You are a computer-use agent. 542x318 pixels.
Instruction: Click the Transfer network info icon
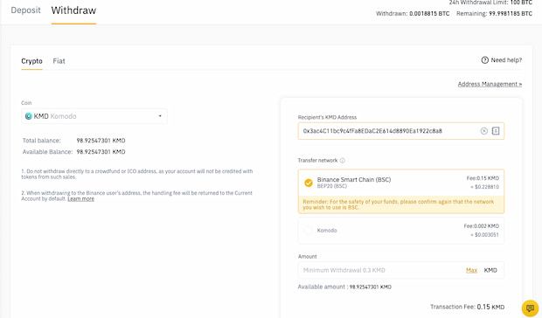(x=342, y=161)
